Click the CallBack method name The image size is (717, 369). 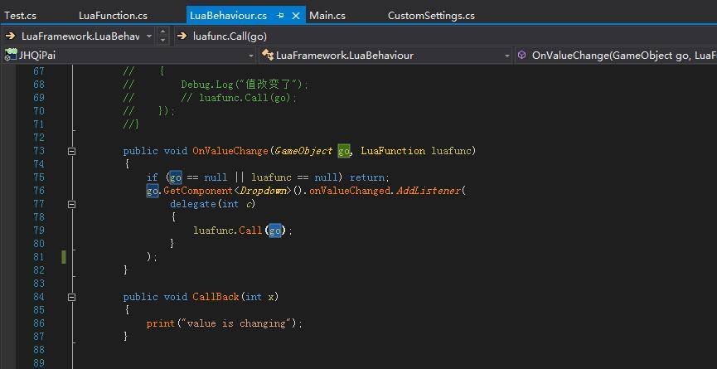[216, 297]
